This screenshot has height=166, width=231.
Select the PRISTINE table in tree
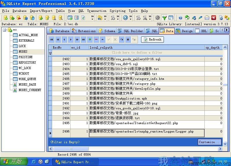(25, 57)
